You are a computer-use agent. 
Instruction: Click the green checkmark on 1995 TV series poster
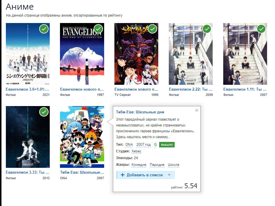(x=153, y=29)
